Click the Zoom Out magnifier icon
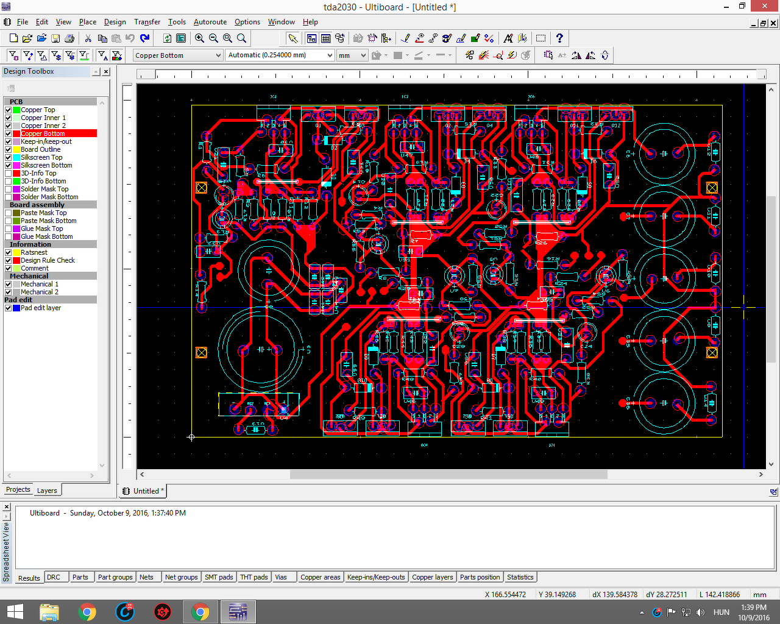 click(x=213, y=38)
